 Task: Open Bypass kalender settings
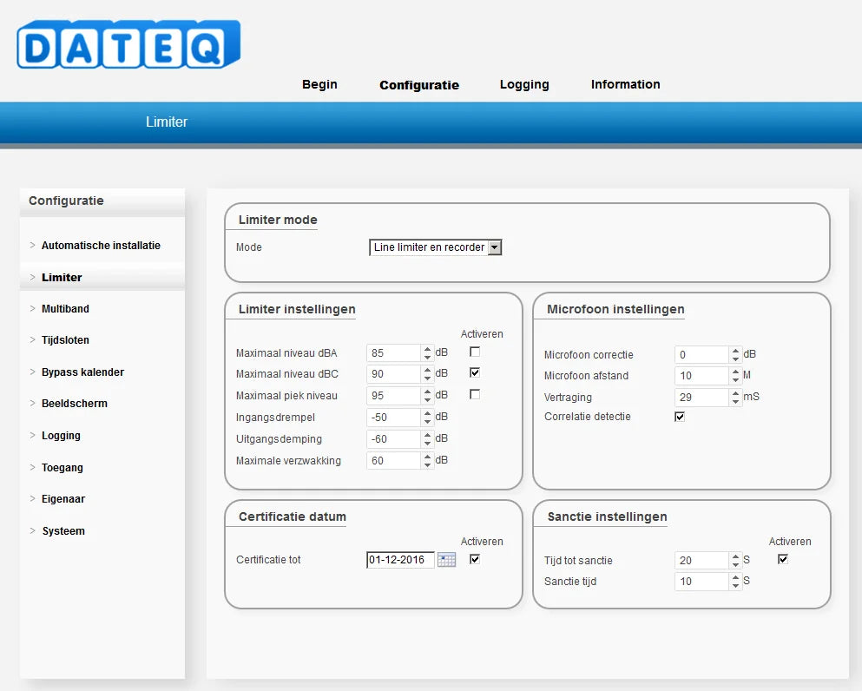[82, 372]
